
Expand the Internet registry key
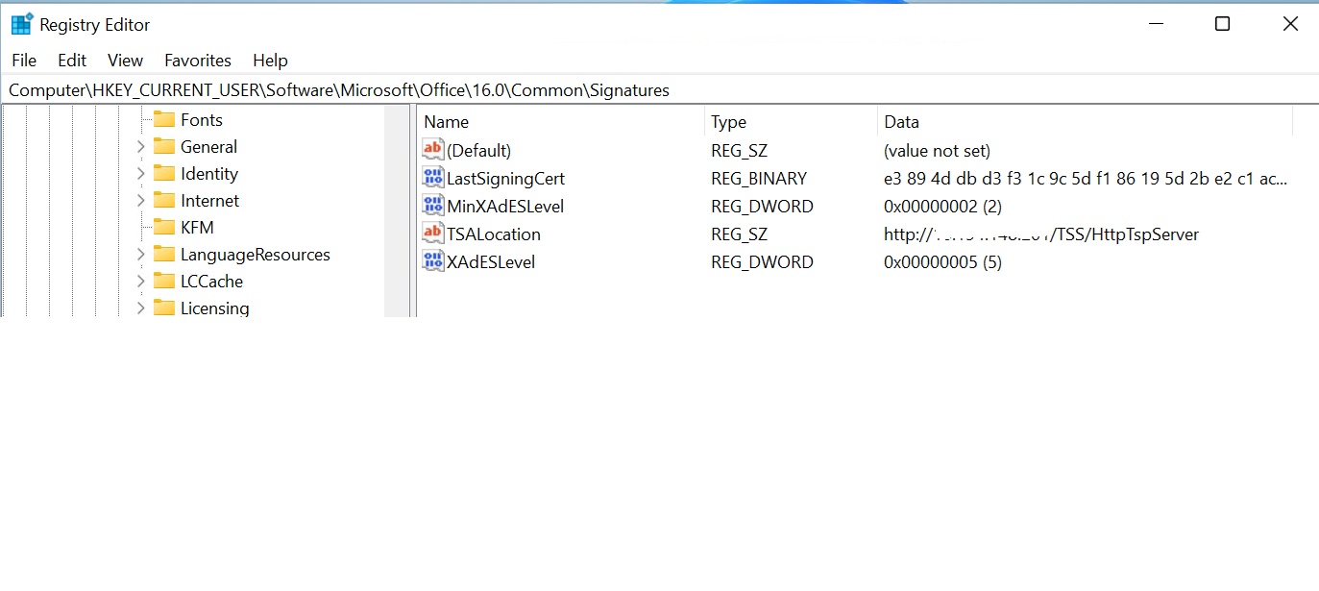[142, 200]
